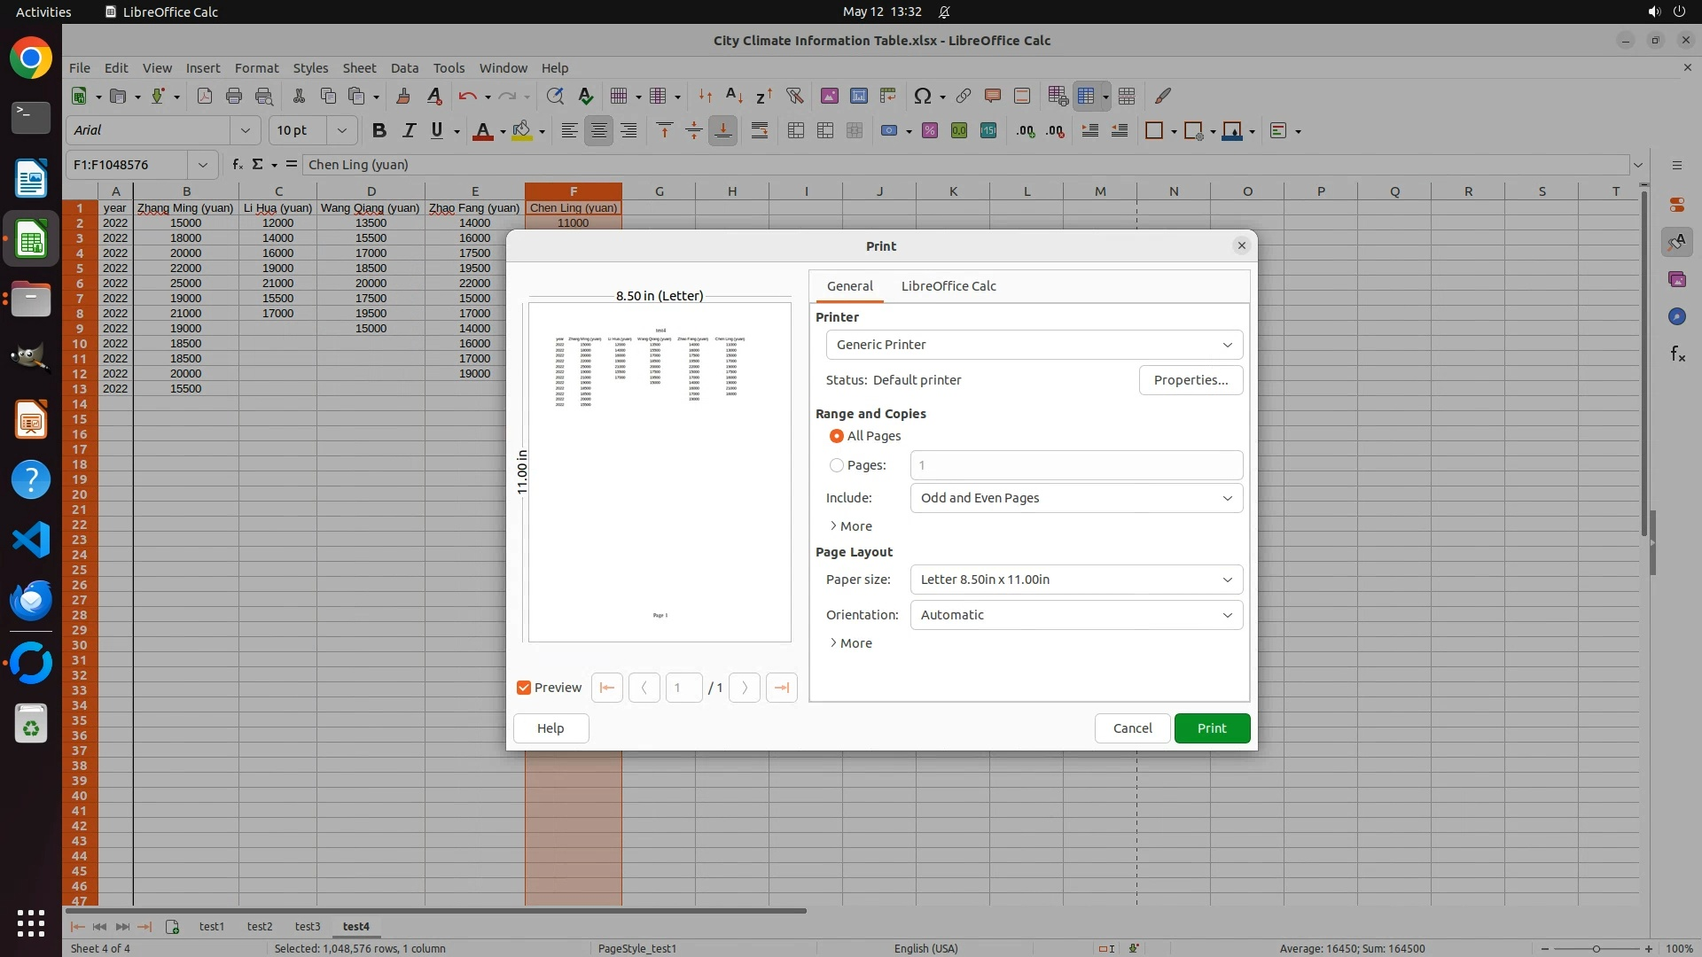Select the test2 sheet tab

(x=260, y=926)
